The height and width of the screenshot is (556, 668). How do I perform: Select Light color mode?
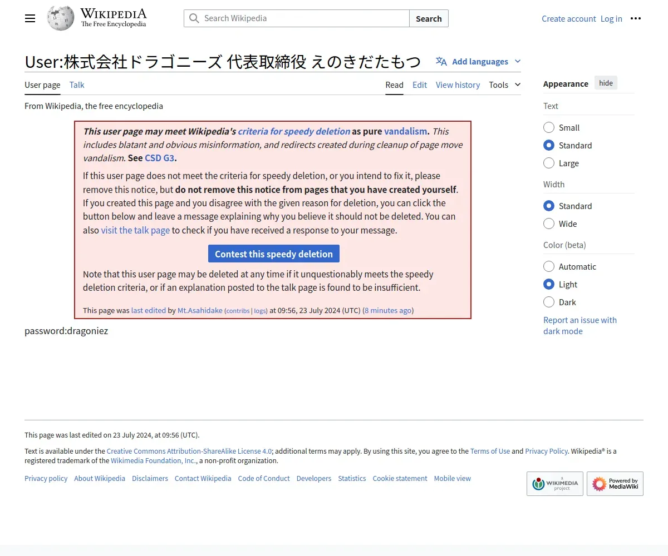549,284
